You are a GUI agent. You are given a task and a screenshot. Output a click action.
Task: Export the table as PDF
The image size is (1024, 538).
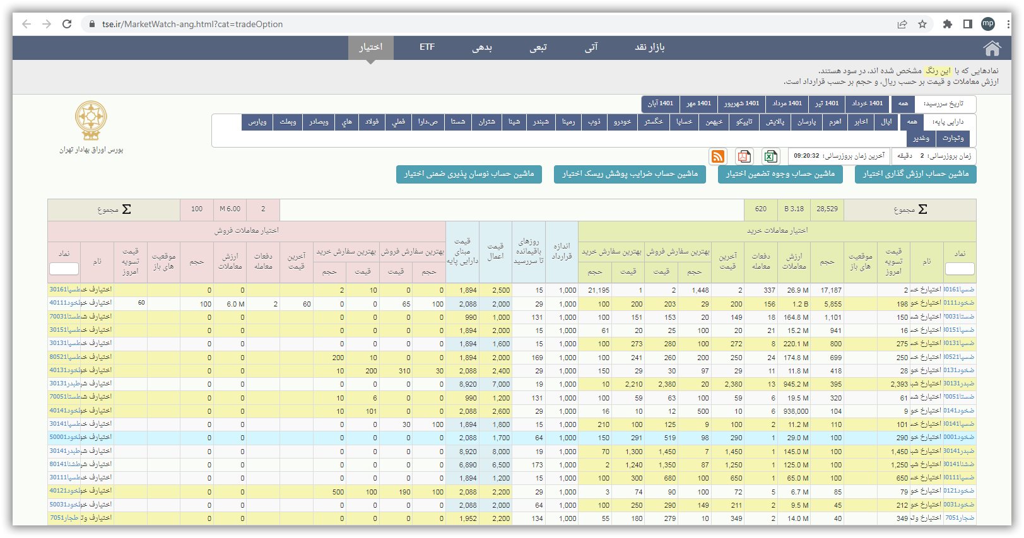(x=744, y=156)
